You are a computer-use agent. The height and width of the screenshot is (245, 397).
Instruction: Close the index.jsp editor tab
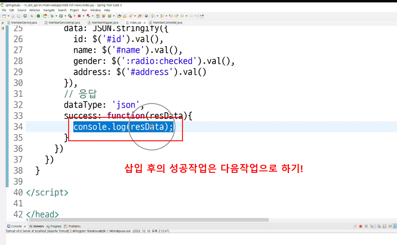pyautogui.click(x=144, y=23)
